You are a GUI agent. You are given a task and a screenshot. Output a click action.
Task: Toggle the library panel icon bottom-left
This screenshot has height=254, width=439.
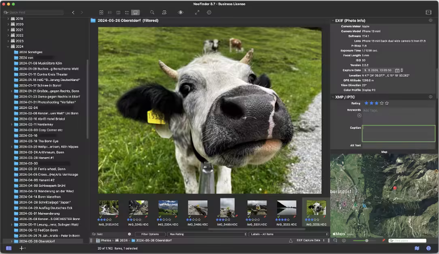(9, 248)
